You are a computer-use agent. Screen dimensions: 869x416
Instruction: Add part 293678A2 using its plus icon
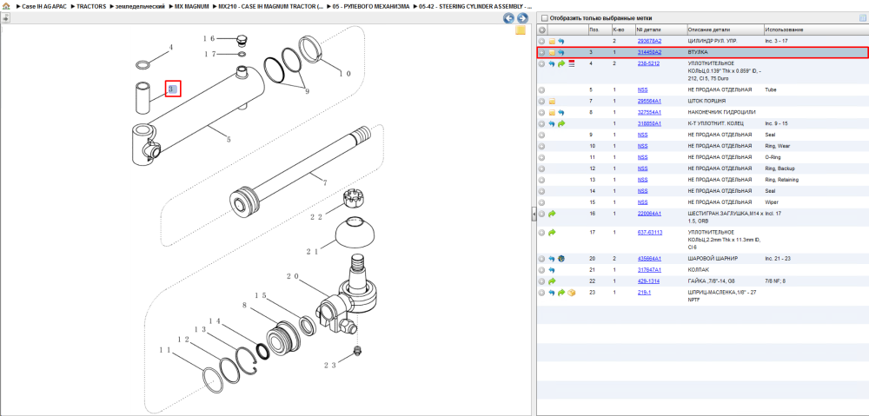[x=542, y=41]
